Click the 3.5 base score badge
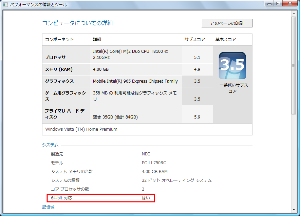 click(x=232, y=65)
